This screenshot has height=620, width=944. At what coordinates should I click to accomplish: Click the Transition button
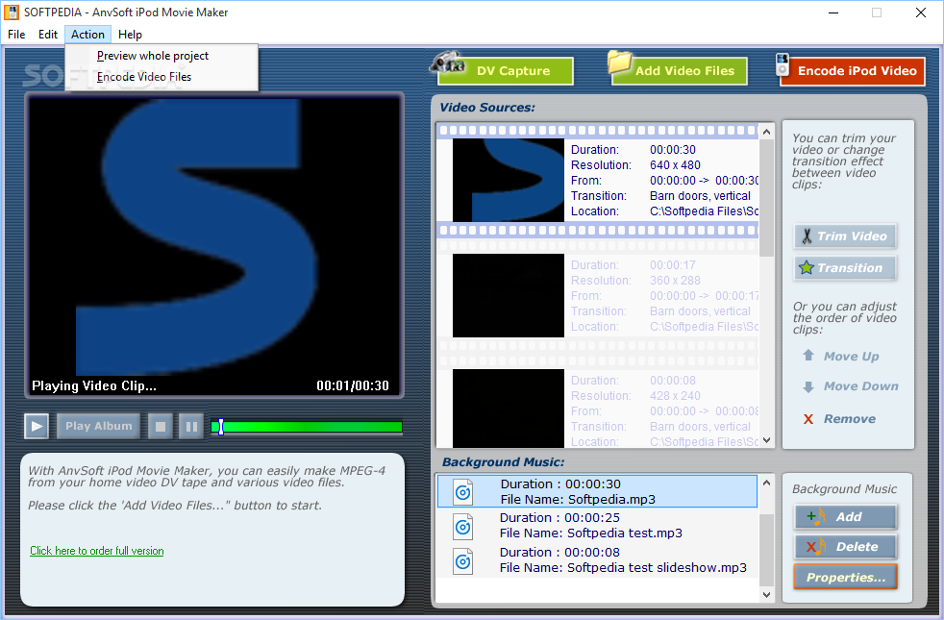845,268
